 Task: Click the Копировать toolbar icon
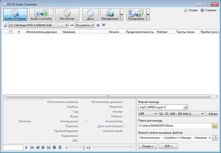136,14
